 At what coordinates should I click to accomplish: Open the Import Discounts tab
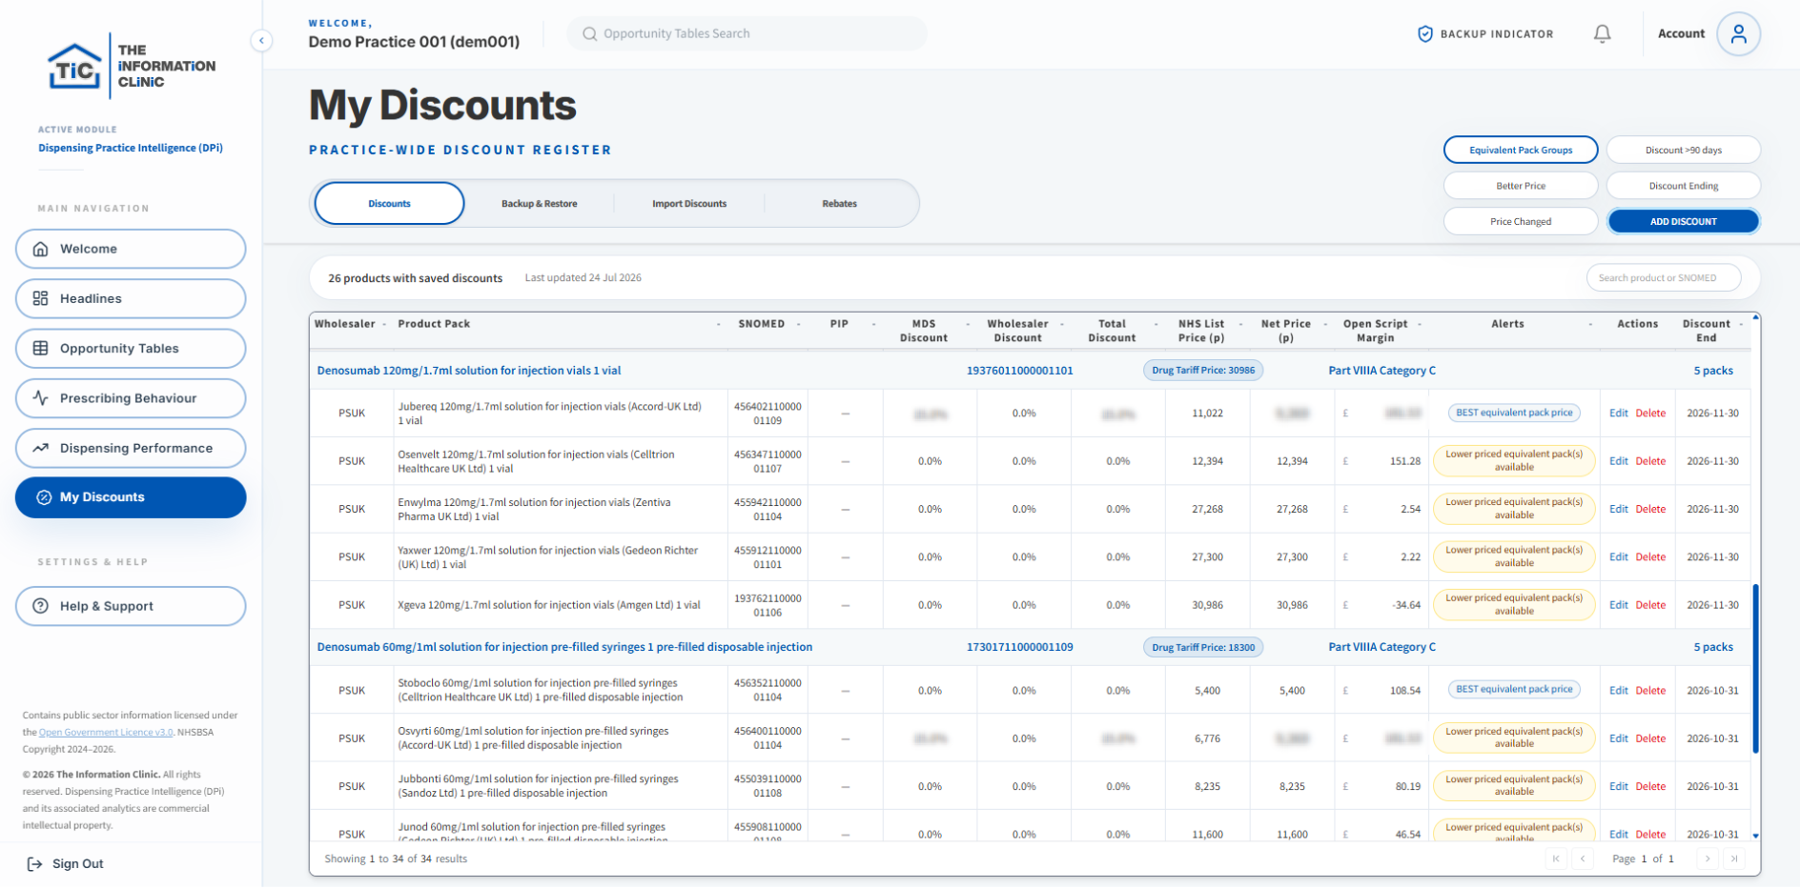[689, 203]
